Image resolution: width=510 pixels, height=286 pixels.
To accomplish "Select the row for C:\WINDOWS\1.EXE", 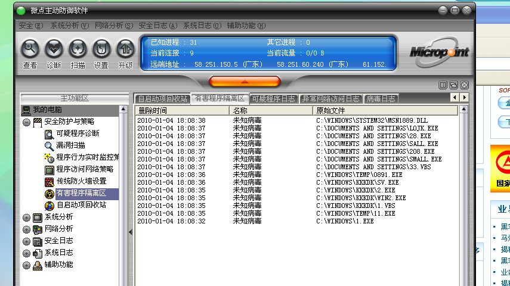I will pos(296,221).
